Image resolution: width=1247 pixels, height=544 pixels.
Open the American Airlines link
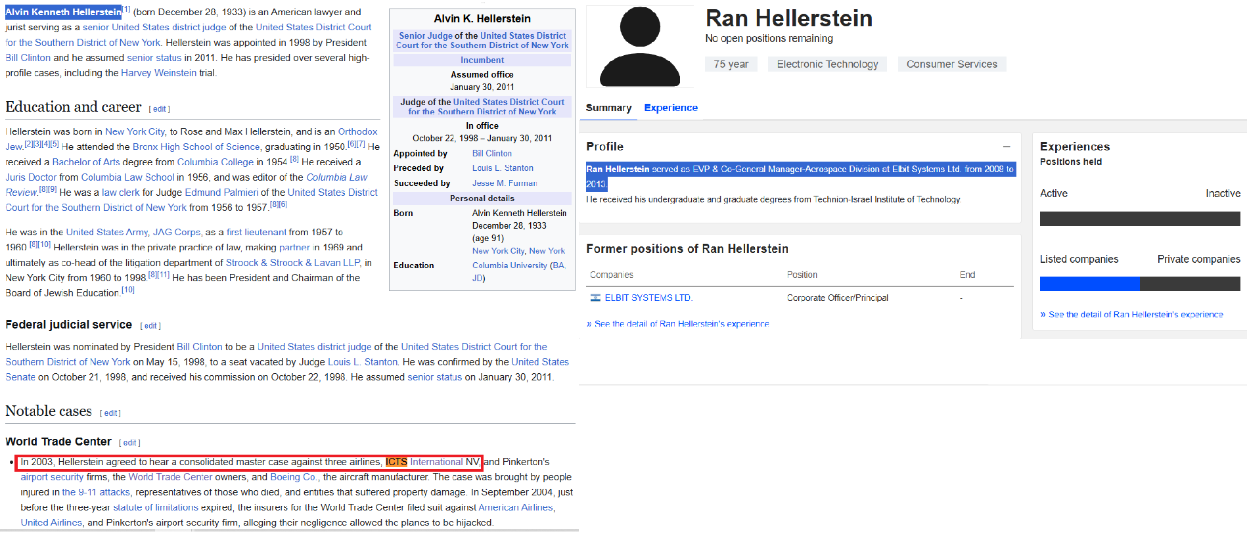[516, 507]
